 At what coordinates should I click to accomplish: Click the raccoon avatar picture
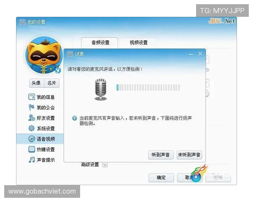44,55
